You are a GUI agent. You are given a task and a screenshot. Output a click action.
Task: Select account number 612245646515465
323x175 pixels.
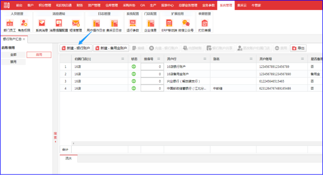[271, 81]
